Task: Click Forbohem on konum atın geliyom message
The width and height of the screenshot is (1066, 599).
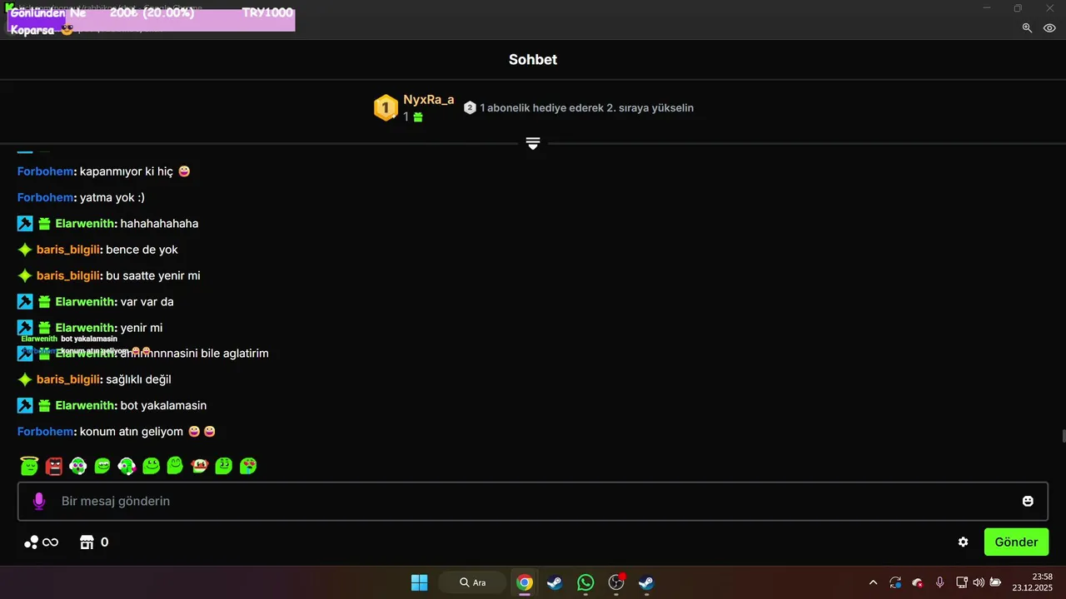Action: 46,432
